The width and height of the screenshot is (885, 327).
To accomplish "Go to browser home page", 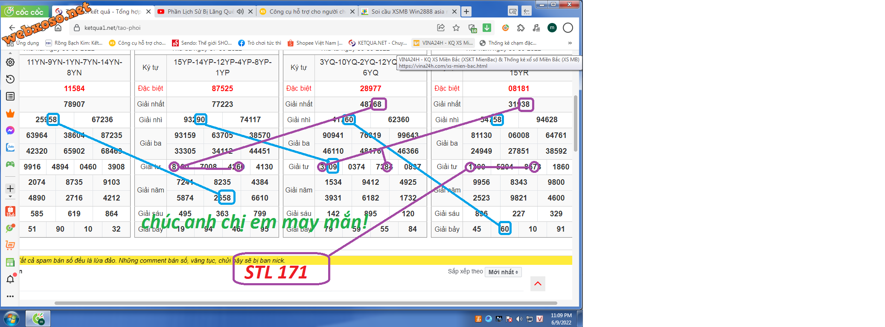I will [x=58, y=28].
